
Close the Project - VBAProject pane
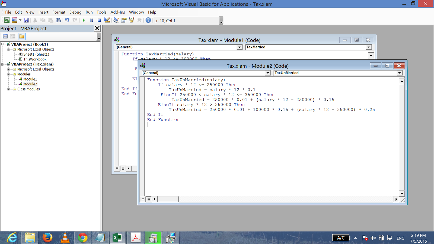pos(97,28)
